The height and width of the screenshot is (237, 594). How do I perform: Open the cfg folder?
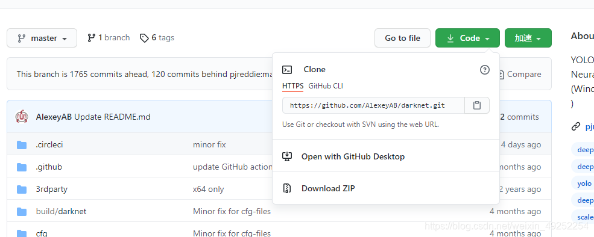click(x=41, y=233)
